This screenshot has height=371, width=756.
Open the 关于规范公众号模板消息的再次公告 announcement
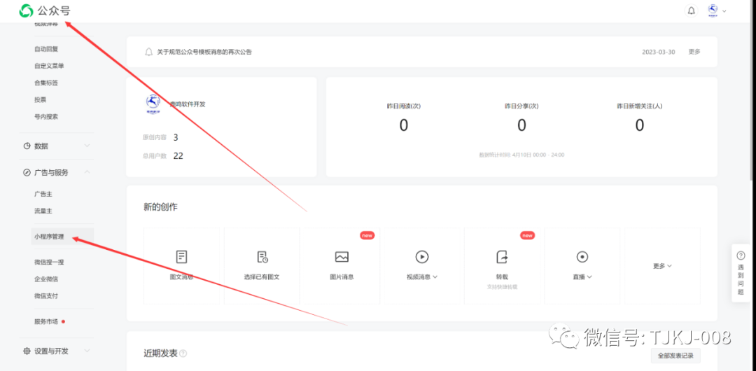tap(204, 52)
